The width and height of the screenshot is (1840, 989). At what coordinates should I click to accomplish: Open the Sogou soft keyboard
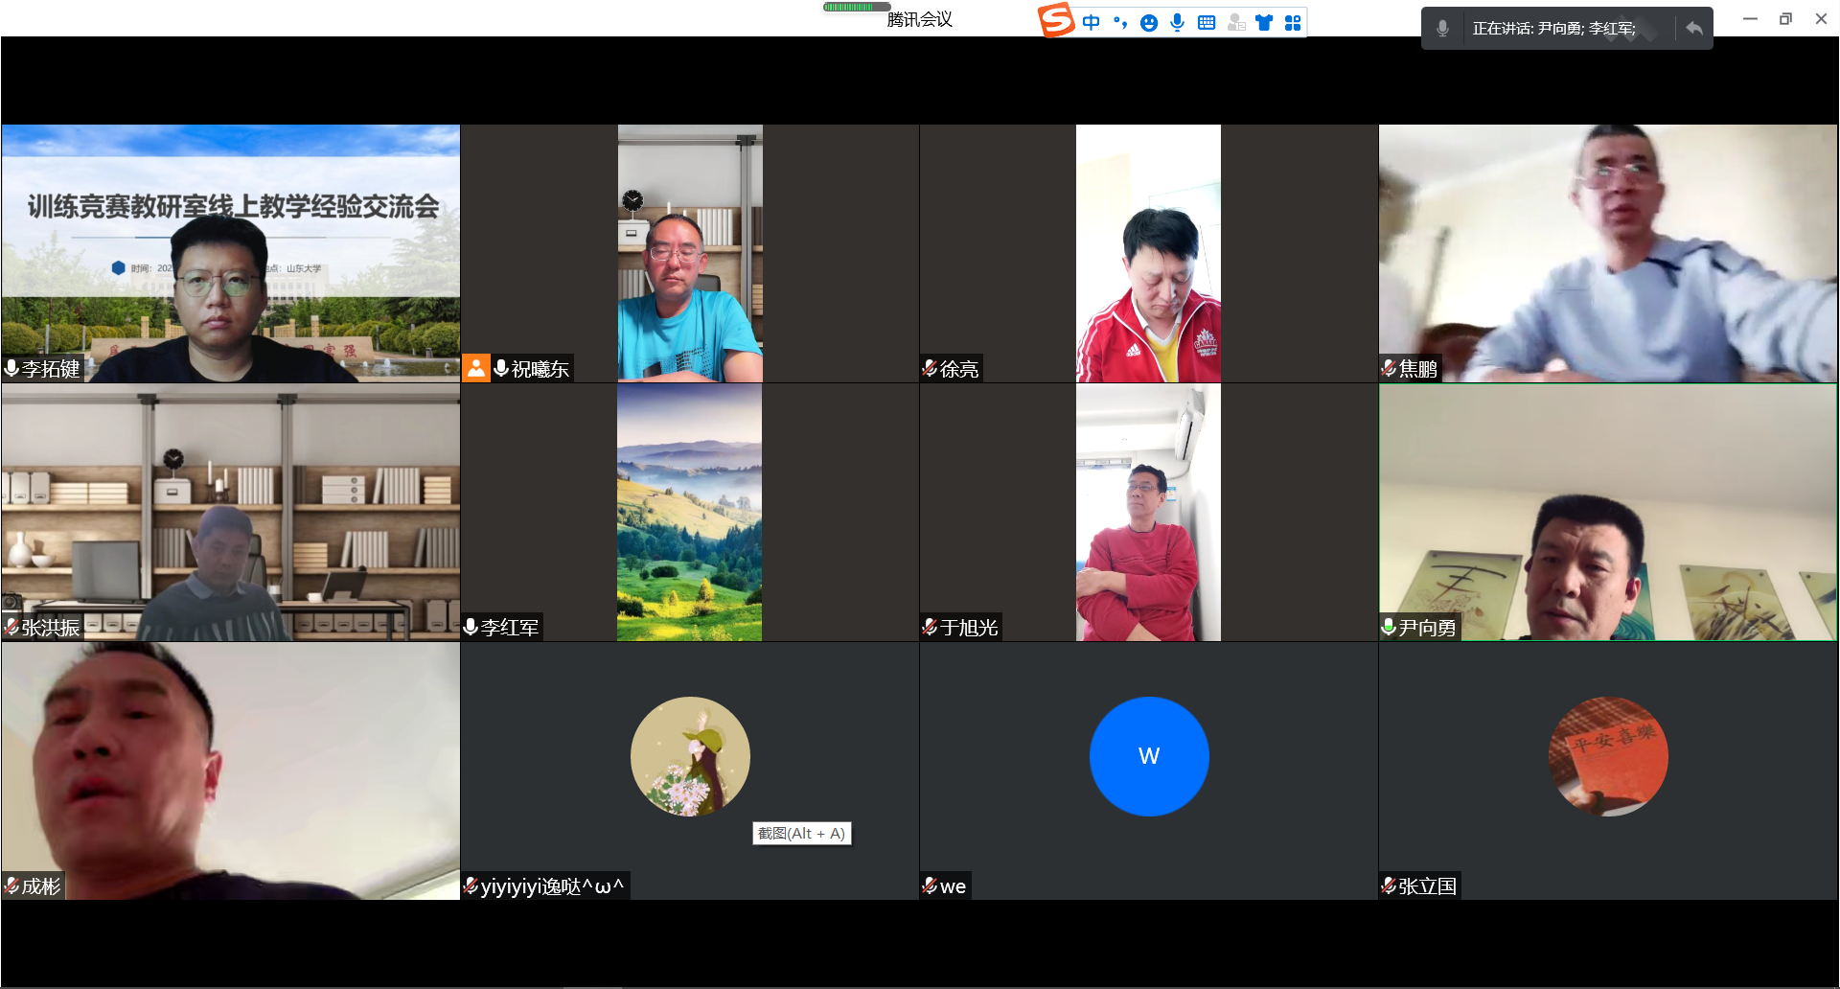[1207, 22]
